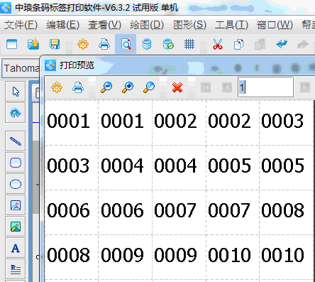Click the first label reading 0004
The image size is (315, 282).
(122, 166)
